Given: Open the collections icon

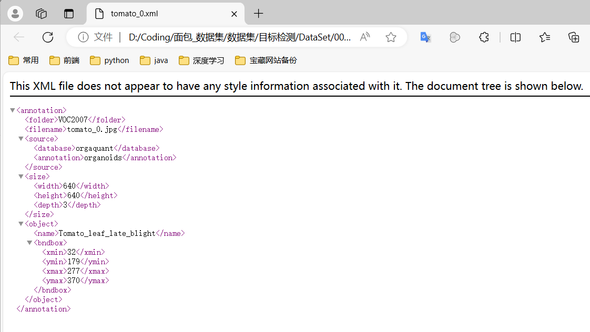Looking at the screenshot, I should pyautogui.click(x=574, y=37).
